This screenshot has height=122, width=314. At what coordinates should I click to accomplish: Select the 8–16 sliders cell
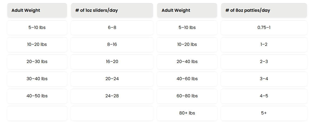tap(112, 45)
